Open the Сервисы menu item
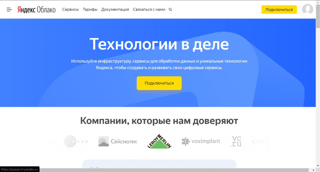 (71, 9)
